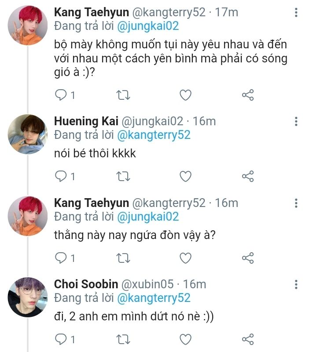
Task: Share Kang Taehyun's first tweet
Action: 248,94
